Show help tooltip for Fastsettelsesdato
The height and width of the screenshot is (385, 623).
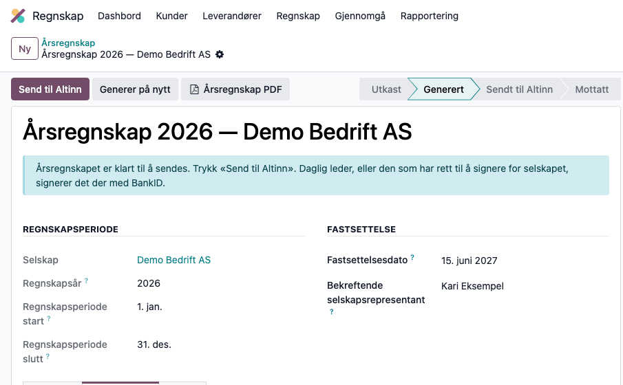(412, 257)
